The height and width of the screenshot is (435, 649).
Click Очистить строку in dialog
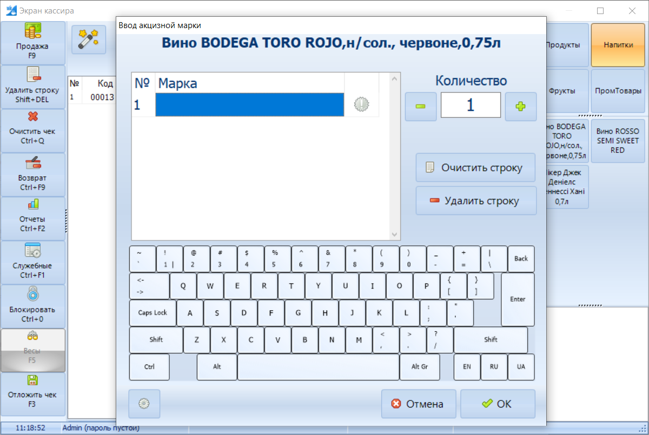[x=475, y=168]
